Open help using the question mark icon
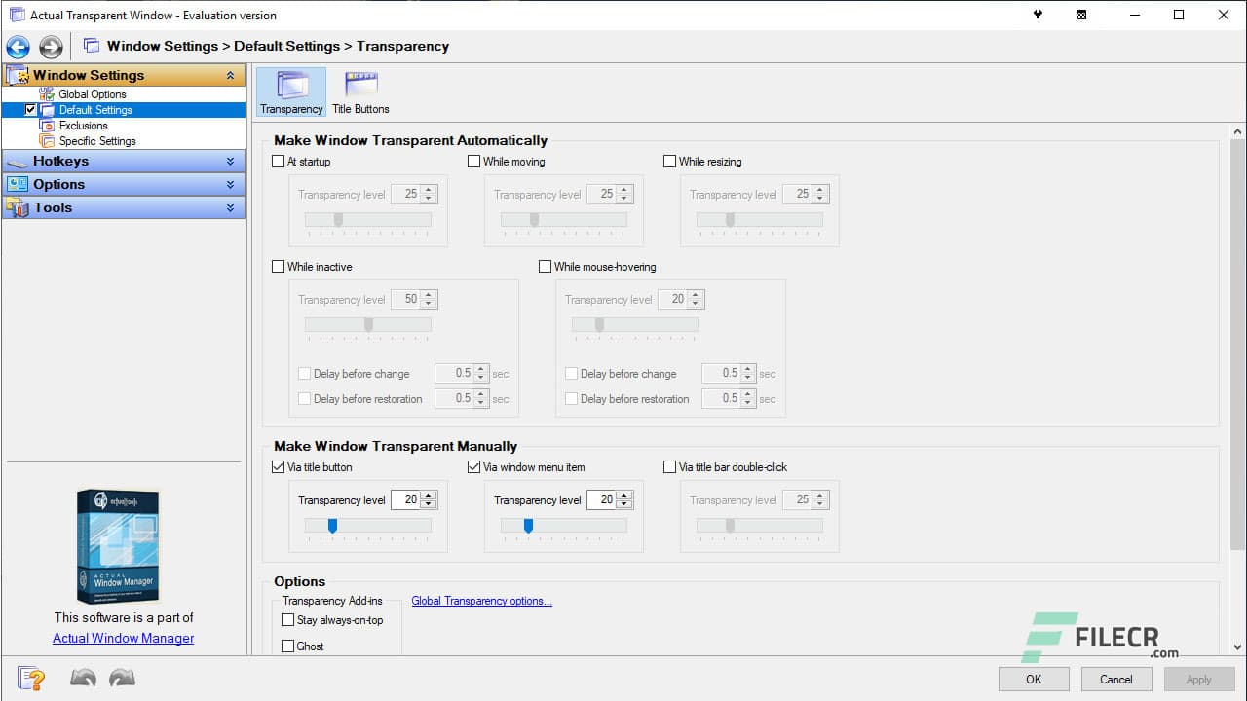The width and height of the screenshot is (1247, 701). (x=30, y=678)
